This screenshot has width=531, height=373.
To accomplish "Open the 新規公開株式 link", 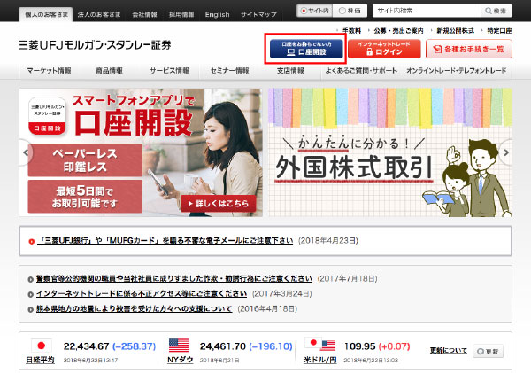I will tap(456, 31).
